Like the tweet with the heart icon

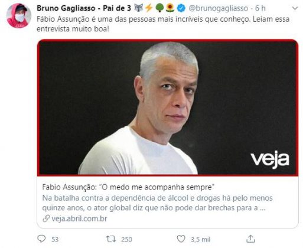coord(181,239)
